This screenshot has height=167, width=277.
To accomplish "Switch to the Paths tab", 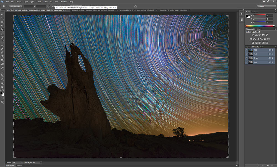I will 262,47.
